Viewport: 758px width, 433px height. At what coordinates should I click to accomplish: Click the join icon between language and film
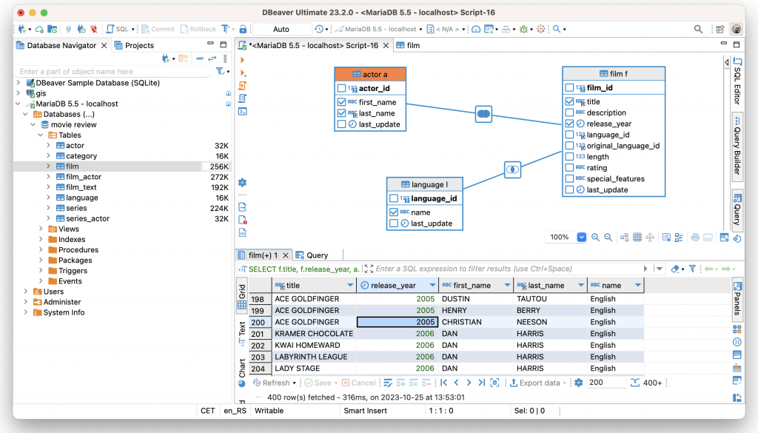[x=512, y=169]
